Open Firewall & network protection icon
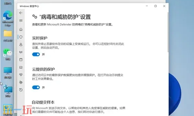Screen dimensions: 194x116 pyautogui.click(x=21, y=52)
